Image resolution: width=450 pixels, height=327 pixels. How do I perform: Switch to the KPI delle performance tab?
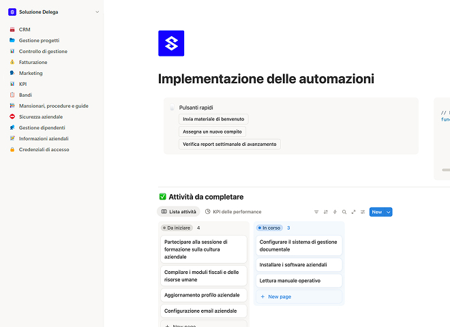(x=233, y=212)
